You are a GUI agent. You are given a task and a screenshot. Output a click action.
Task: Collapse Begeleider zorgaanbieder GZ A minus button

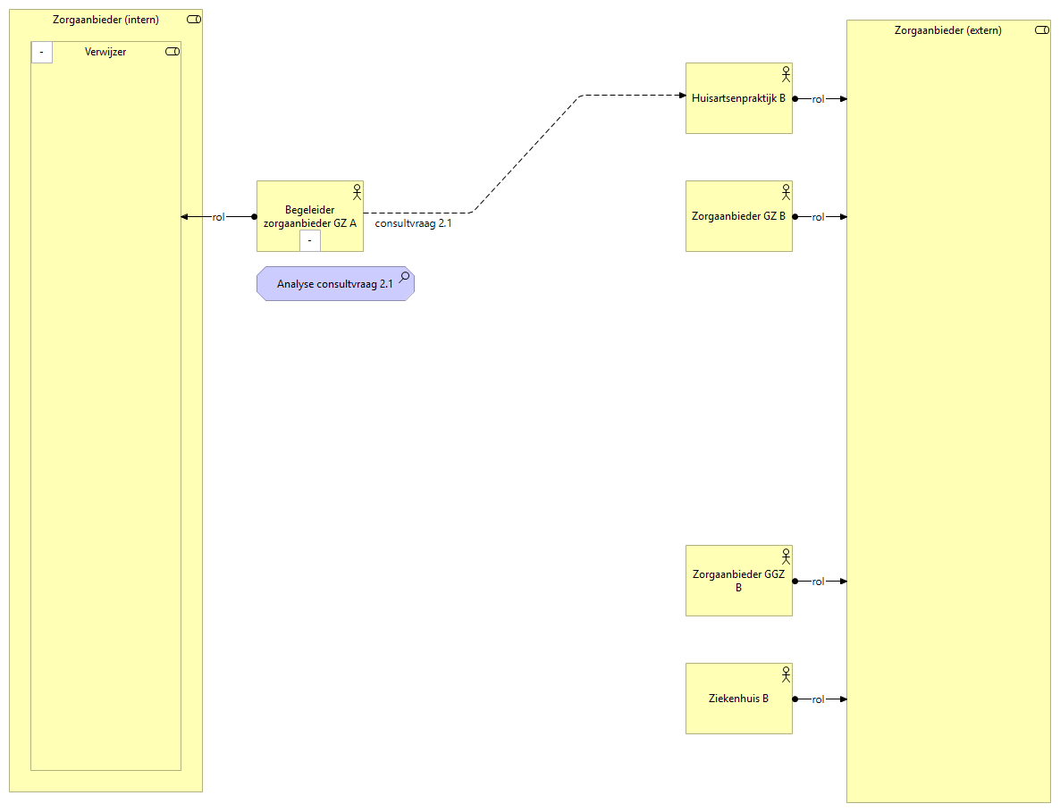pyautogui.click(x=309, y=240)
